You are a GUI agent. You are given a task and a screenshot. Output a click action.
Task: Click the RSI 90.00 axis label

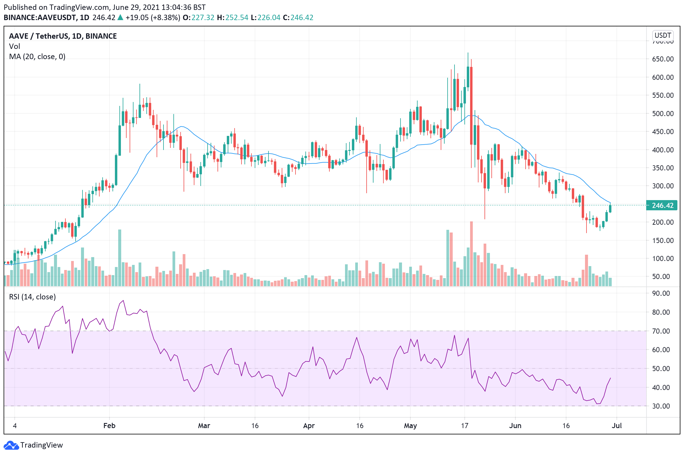tap(661, 293)
